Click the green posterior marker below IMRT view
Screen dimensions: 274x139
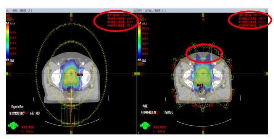203,133
